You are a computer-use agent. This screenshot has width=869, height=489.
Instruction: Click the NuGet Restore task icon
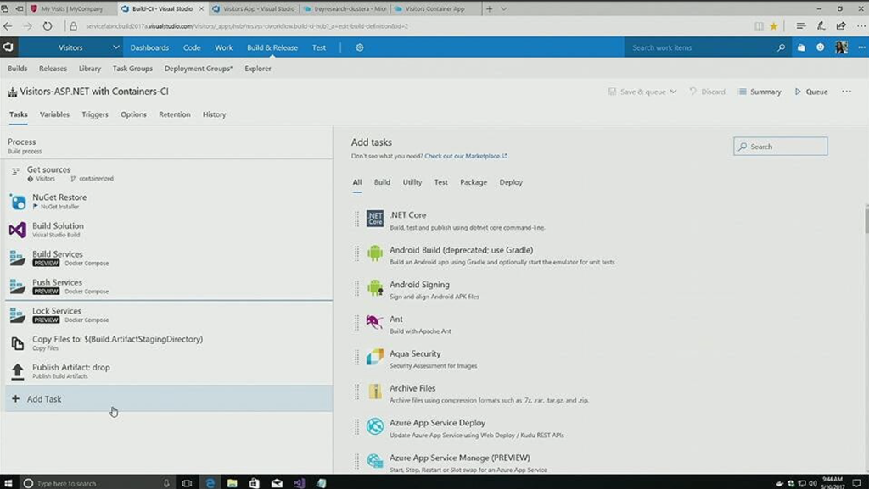(x=18, y=202)
